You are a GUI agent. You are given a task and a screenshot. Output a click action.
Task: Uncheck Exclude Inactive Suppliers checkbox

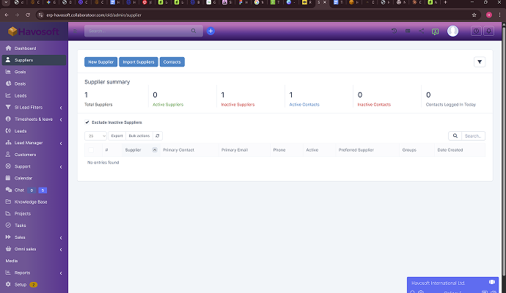87,122
